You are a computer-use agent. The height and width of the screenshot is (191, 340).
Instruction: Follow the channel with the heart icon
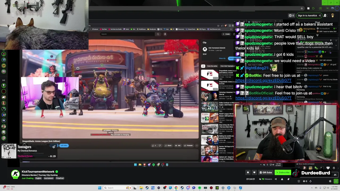[x=254, y=172]
